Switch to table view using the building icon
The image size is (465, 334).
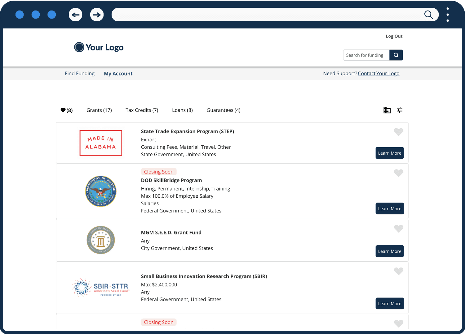point(387,110)
